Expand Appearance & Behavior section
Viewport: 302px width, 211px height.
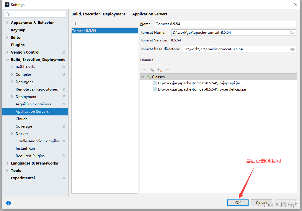point(7,22)
